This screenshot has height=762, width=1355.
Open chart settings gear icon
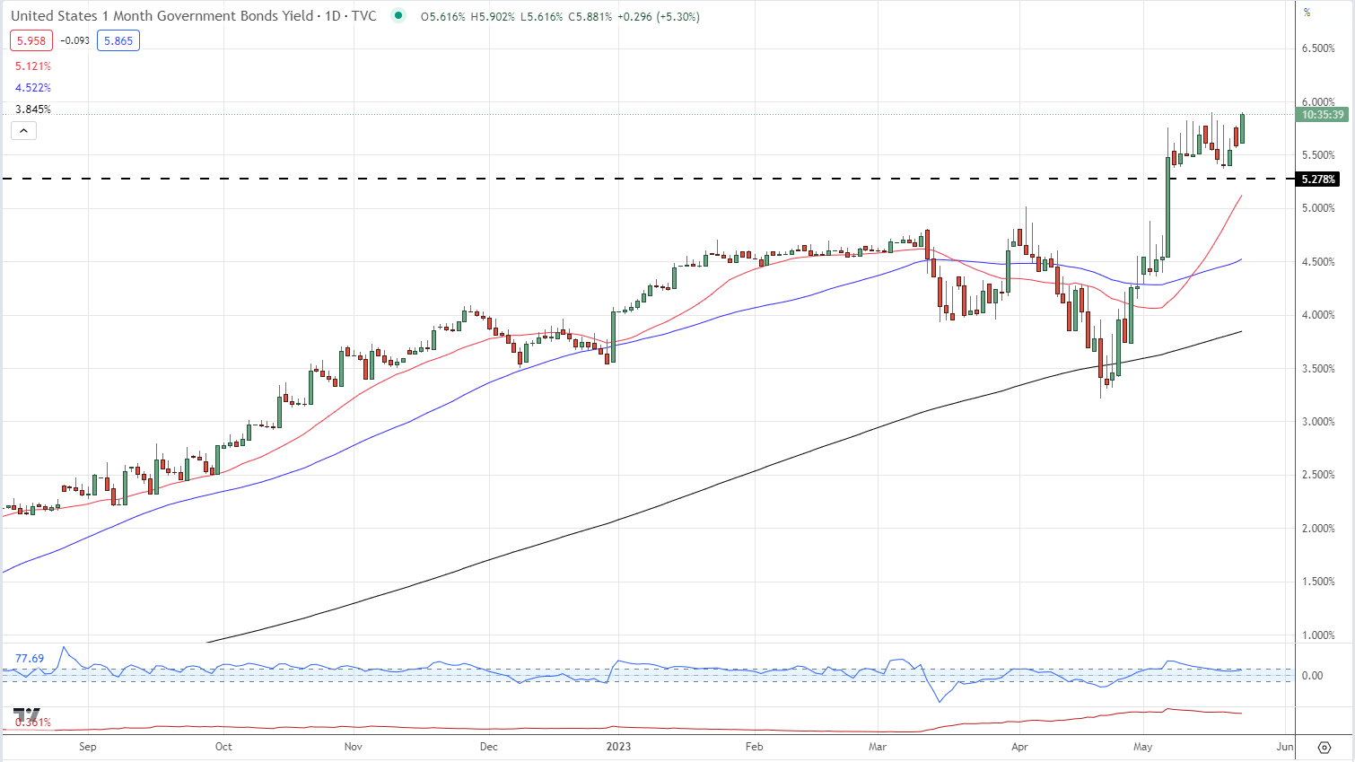tap(1324, 747)
